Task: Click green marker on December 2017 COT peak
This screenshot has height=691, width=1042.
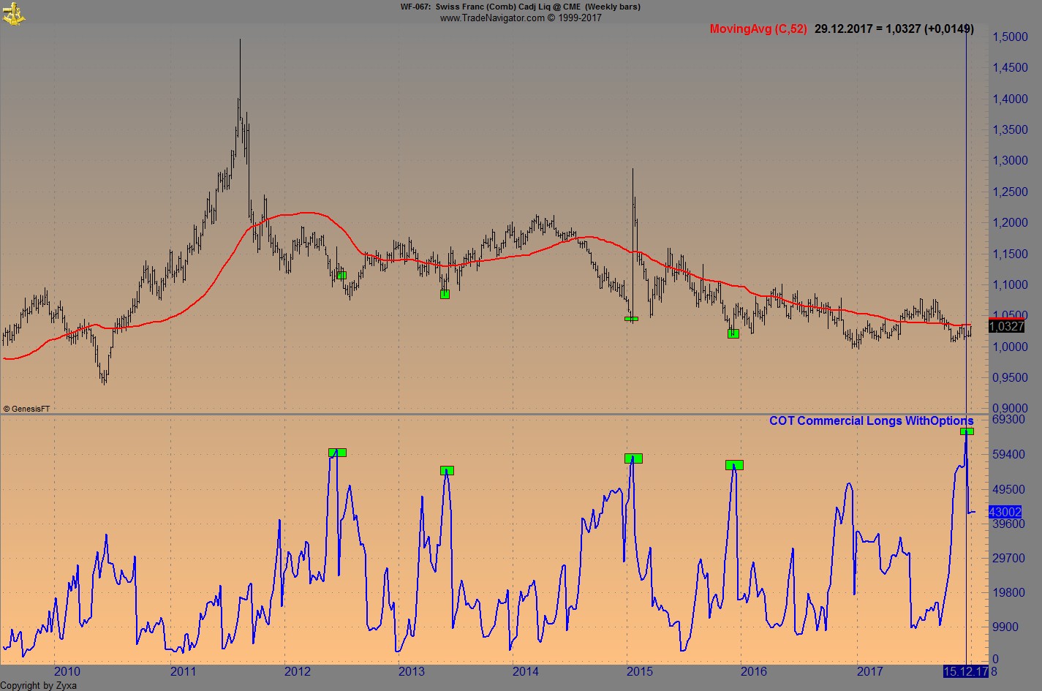Action: coord(967,431)
